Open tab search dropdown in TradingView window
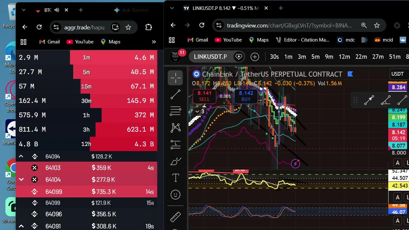Image resolution: width=409 pixels, height=230 pixels. (172, 8)
